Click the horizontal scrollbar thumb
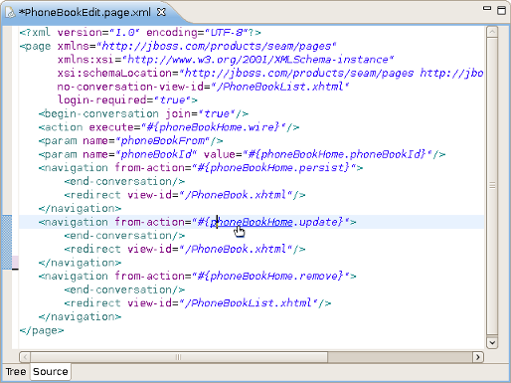 tap(179, 357)
